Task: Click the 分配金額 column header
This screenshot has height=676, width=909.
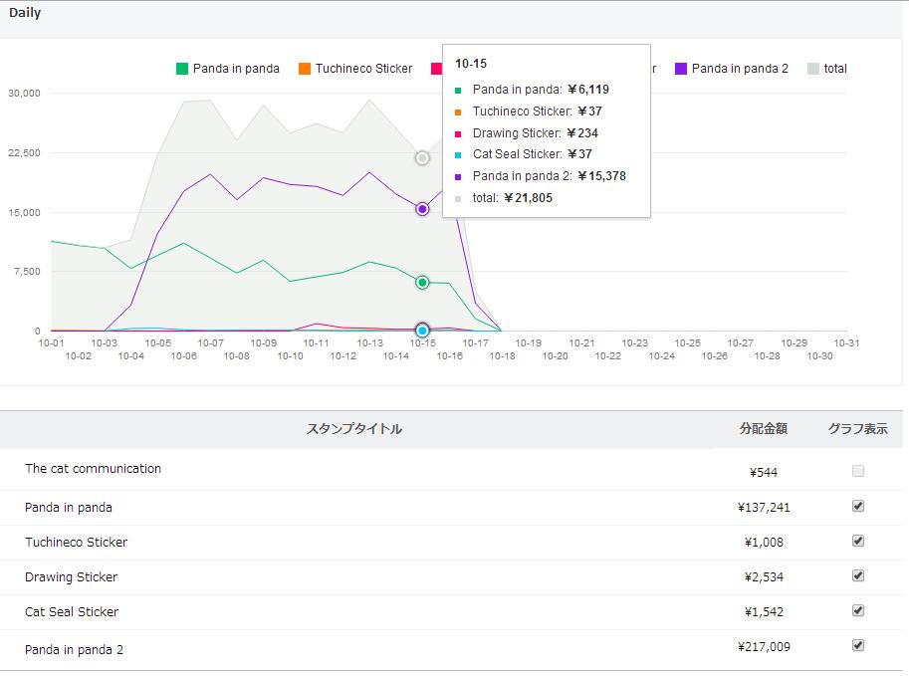Action: 764,429
